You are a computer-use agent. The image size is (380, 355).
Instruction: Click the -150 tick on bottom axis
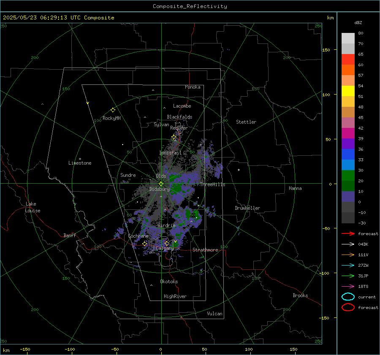tap(25, 350)
